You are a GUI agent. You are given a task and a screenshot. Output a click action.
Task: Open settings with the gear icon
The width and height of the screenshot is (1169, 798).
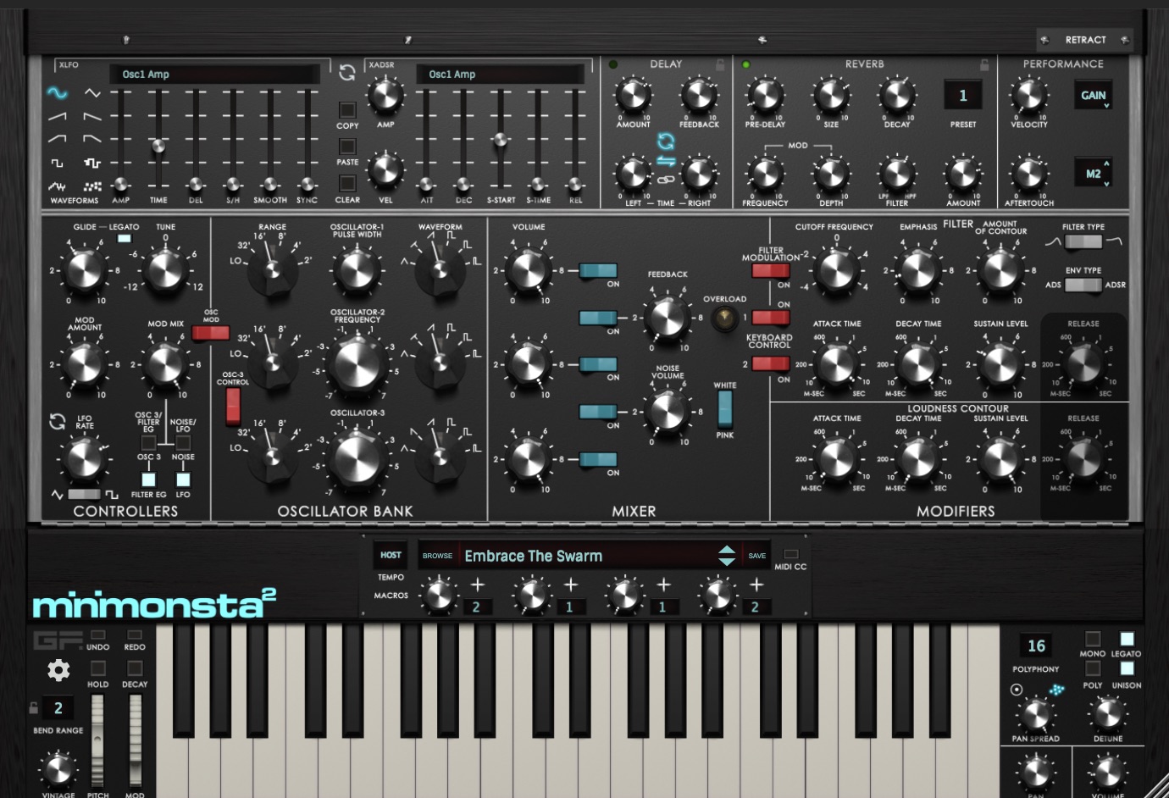point(58,671)
